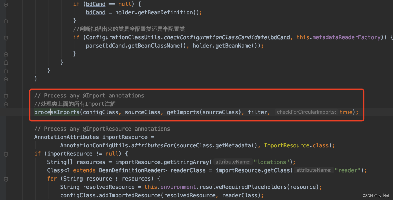Click 'AnnotationConfigUtils' class reference
Screen dimensions: 393x200
pyautogui.click(x=94, y=145)
